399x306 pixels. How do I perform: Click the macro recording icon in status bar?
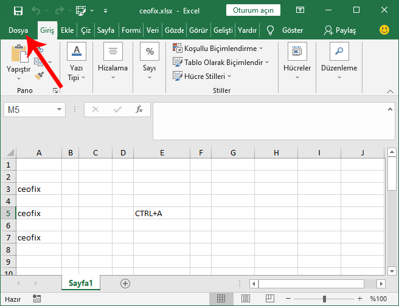37,299
